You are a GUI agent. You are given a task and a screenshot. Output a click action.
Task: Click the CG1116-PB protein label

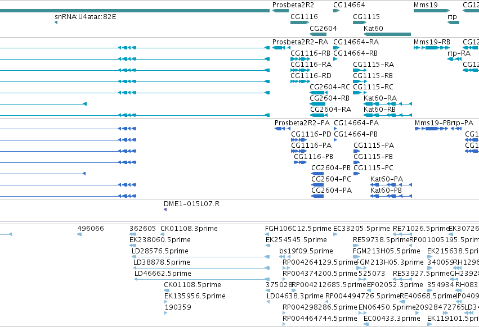(x=314, y=157)
